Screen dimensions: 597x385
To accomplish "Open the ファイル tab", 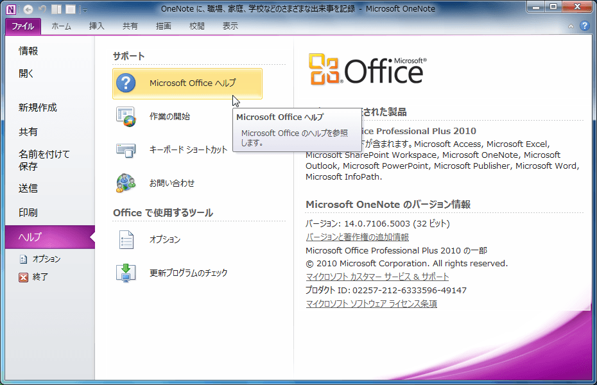I will (23, 26).
